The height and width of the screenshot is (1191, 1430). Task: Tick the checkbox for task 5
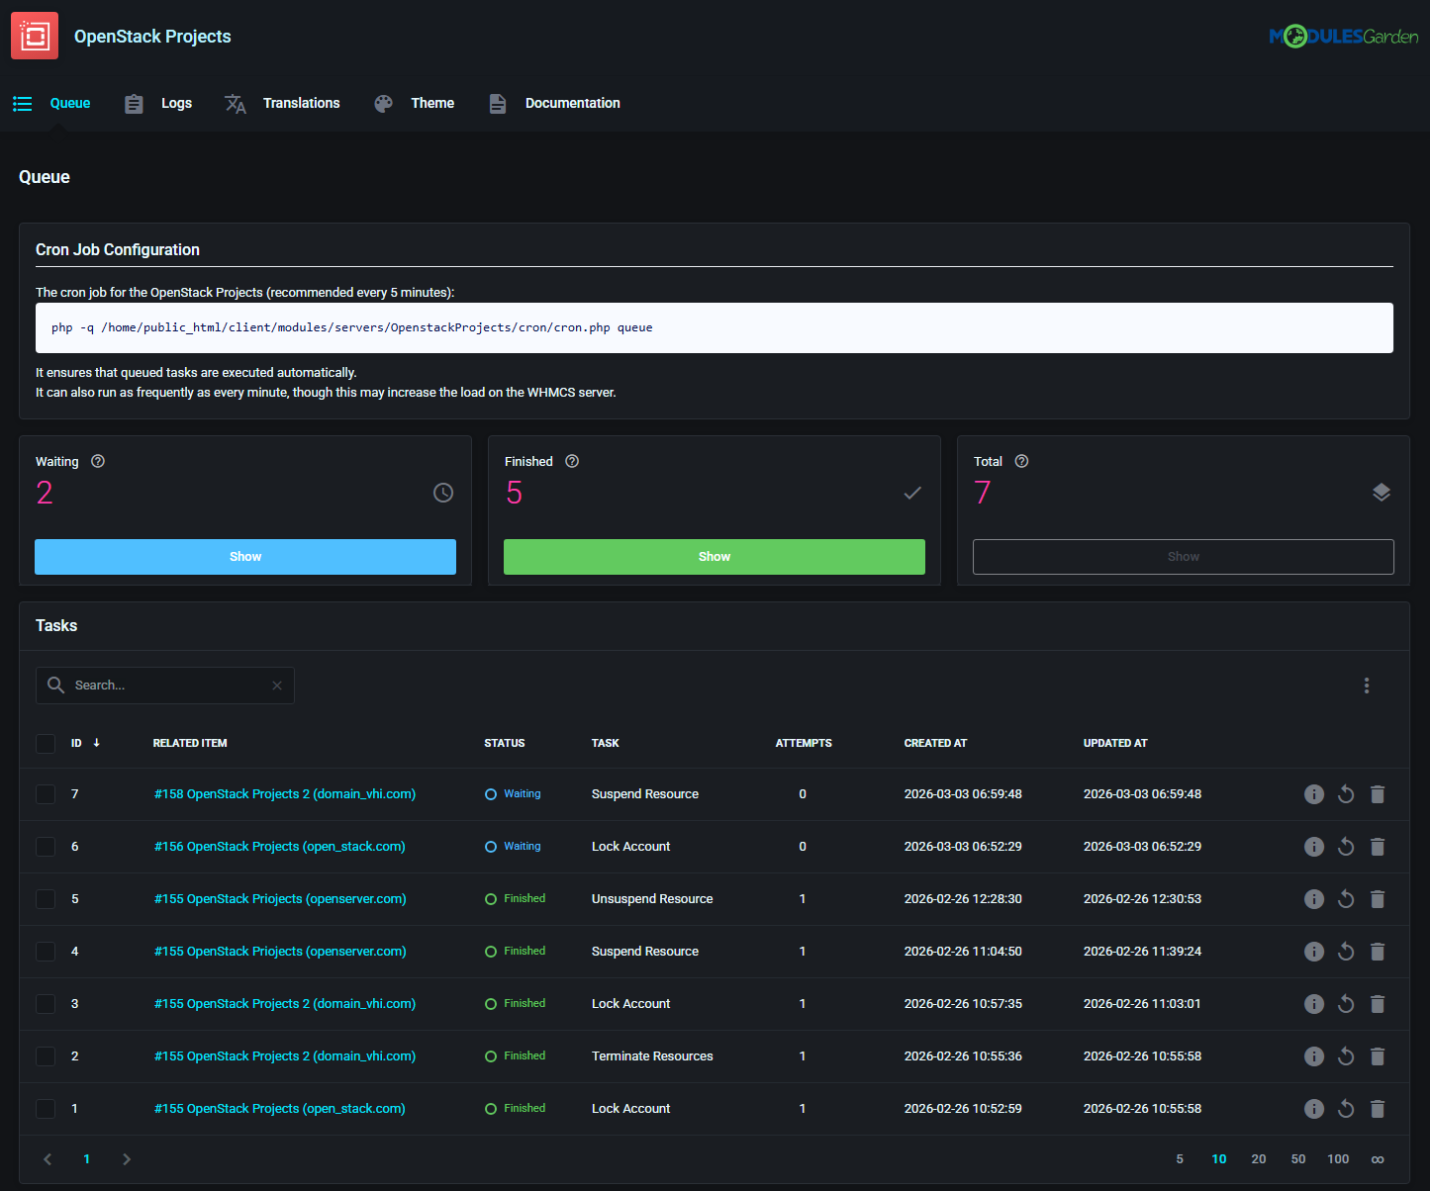46,899
